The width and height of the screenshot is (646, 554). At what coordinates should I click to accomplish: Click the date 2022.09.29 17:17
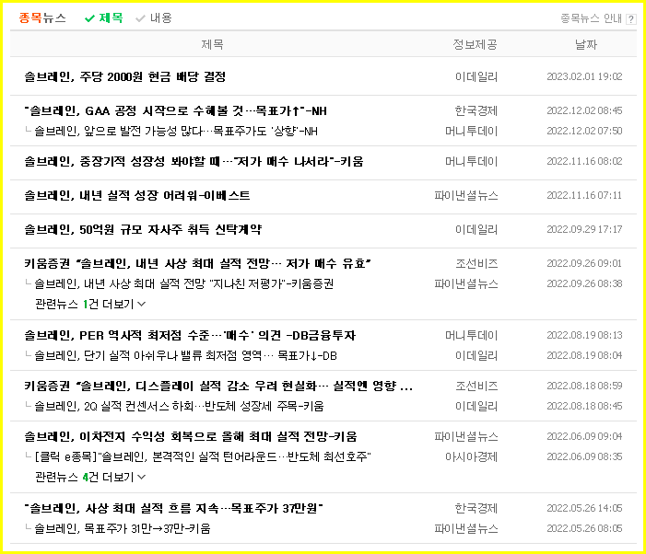click(584, 229)
